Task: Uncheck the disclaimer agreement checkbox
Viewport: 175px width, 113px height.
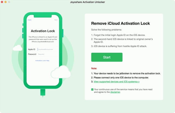Action: point(92,89)
